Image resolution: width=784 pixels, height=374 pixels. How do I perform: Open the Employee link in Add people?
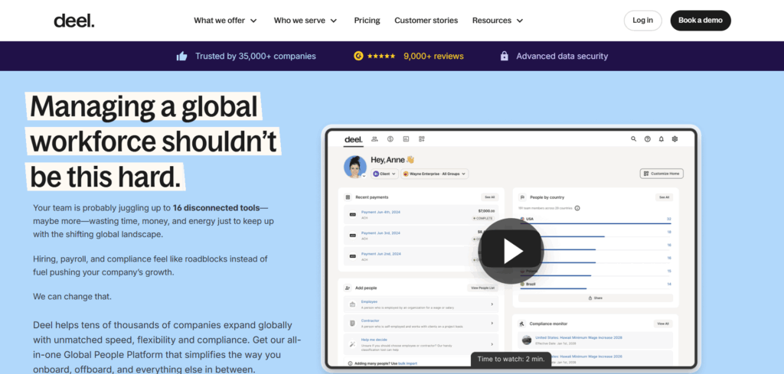coord(369,301)
